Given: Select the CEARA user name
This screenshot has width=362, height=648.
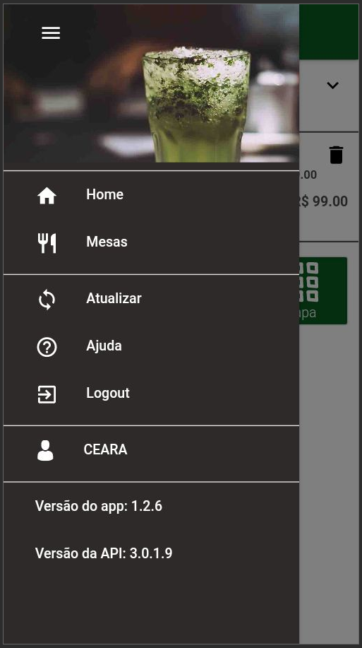Looking at the screenshot, I should 105,449.
